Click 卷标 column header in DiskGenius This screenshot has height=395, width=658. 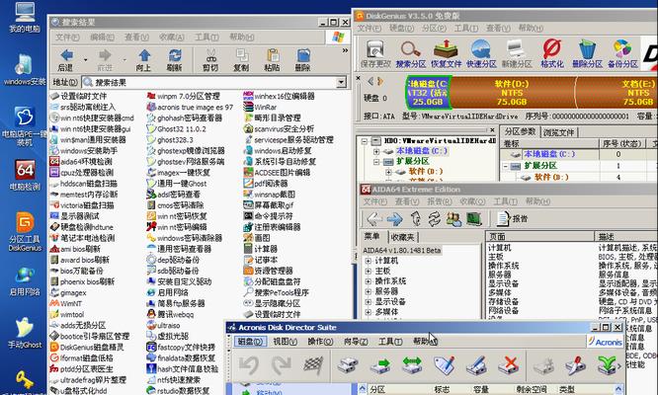click(x=549, y=143)
